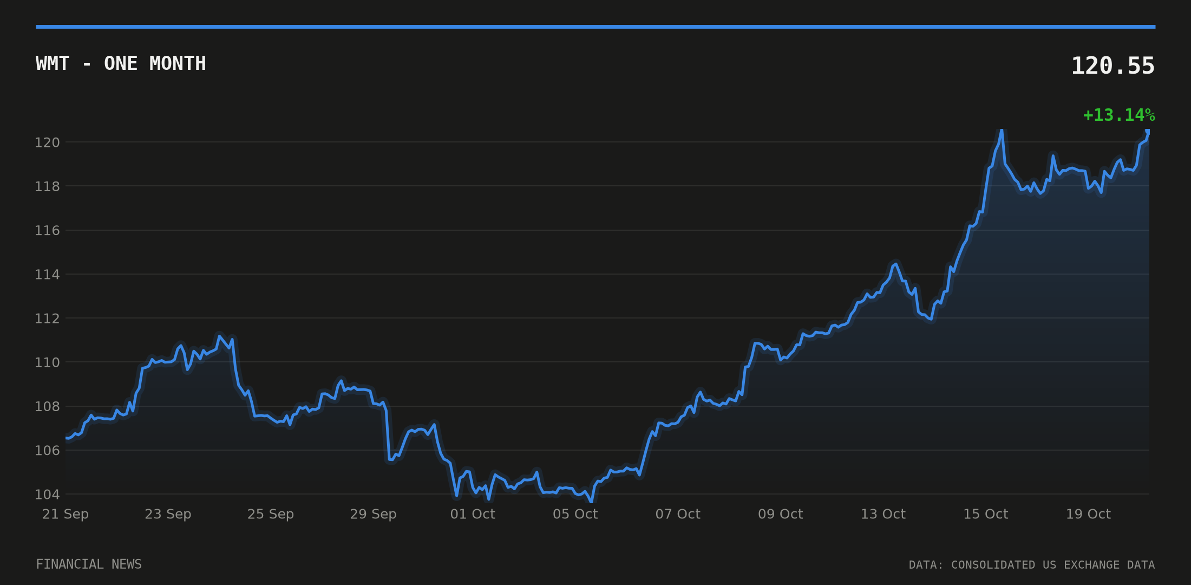Click the 07 Oct date label
This screenshot has height=585, width=1191.
click(678, 514)
